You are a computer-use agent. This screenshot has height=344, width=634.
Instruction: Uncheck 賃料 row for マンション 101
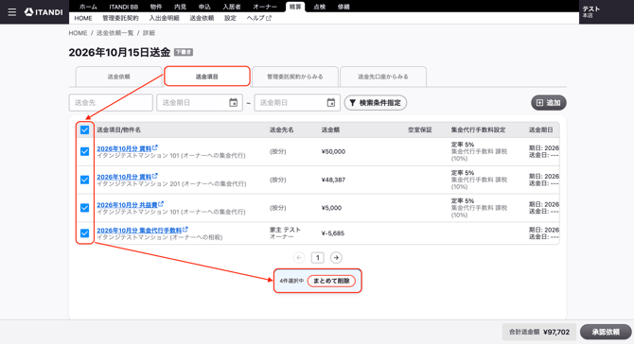tap(84, 151)
